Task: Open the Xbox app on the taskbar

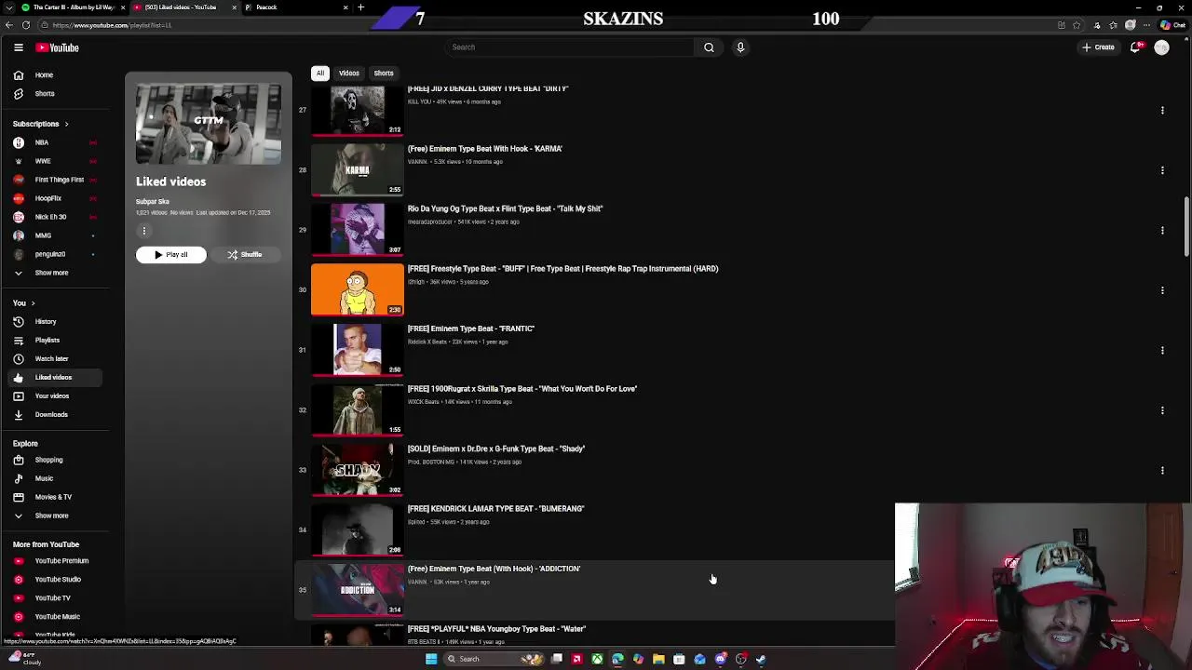Action: [597, 659]
